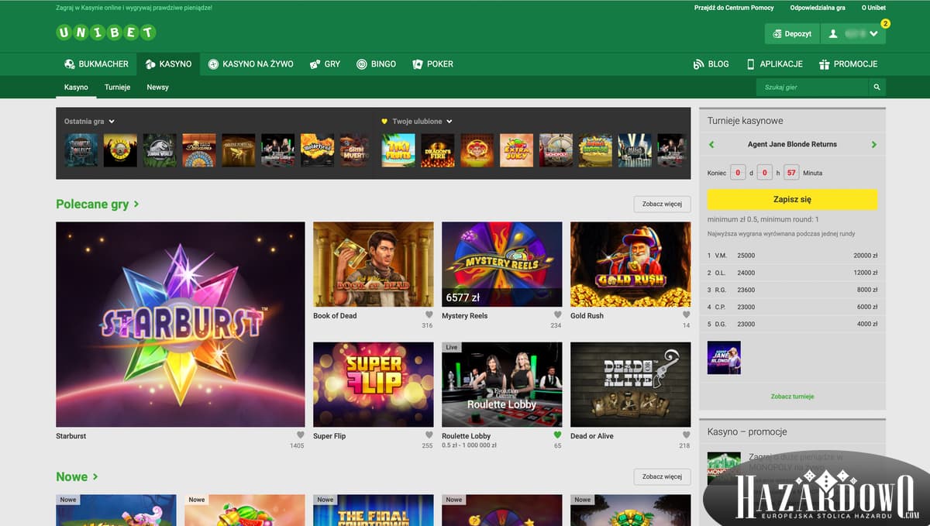Switch to the Turnieje tab

click(x=117, y=88)
